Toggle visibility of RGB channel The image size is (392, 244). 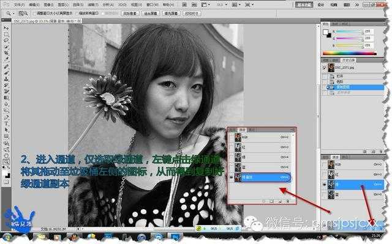tap(324, 165)
